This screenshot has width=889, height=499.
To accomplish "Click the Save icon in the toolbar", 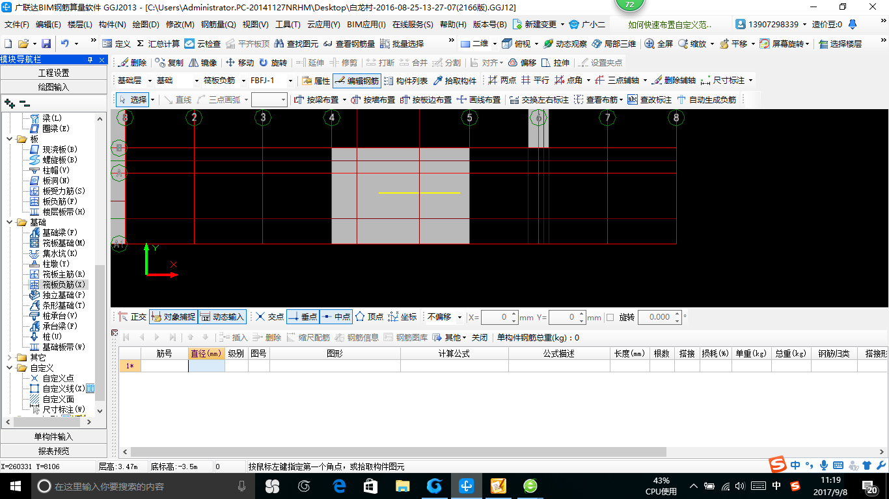I will [46, 44].
